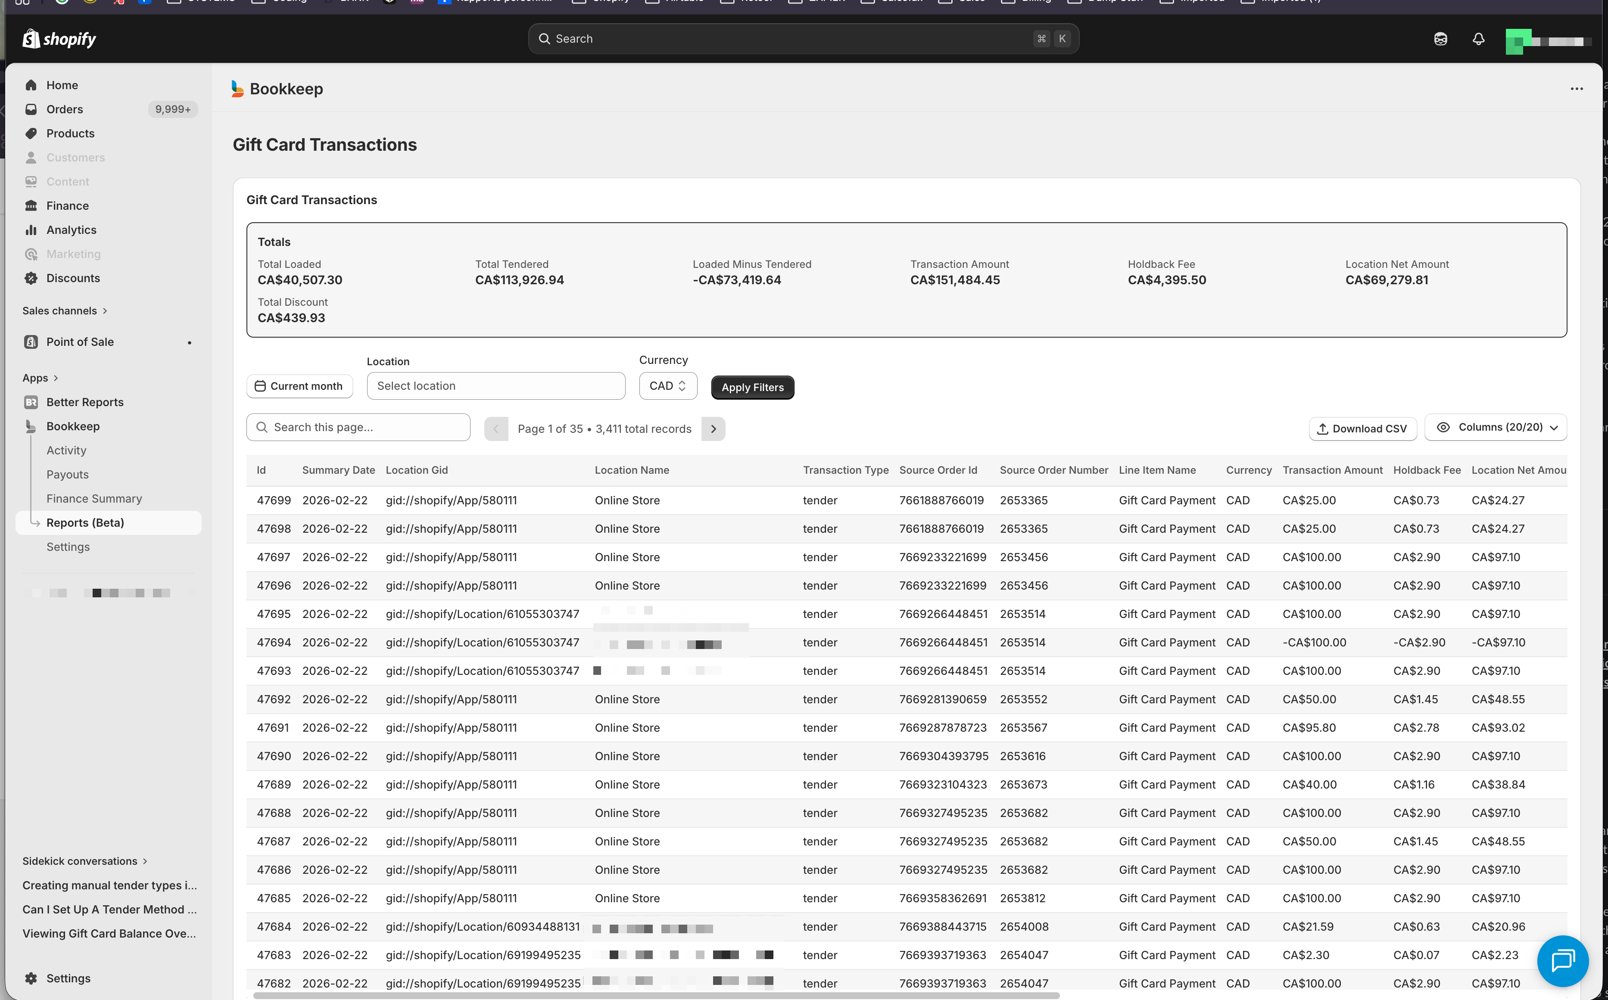Click the Apply Filters button
This screenshot has width=1608, height=1000.
click(x=752, y=388)
